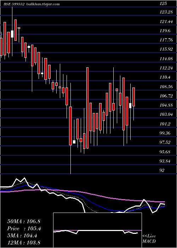Click the last candlestick on the chart
This screenshot has width=177, height=248.
click(x=134, y=97)
